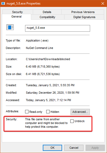Click the Cancel button
Image resolution: width=107 pixels, height=153 pixels.
pos(74,148)
